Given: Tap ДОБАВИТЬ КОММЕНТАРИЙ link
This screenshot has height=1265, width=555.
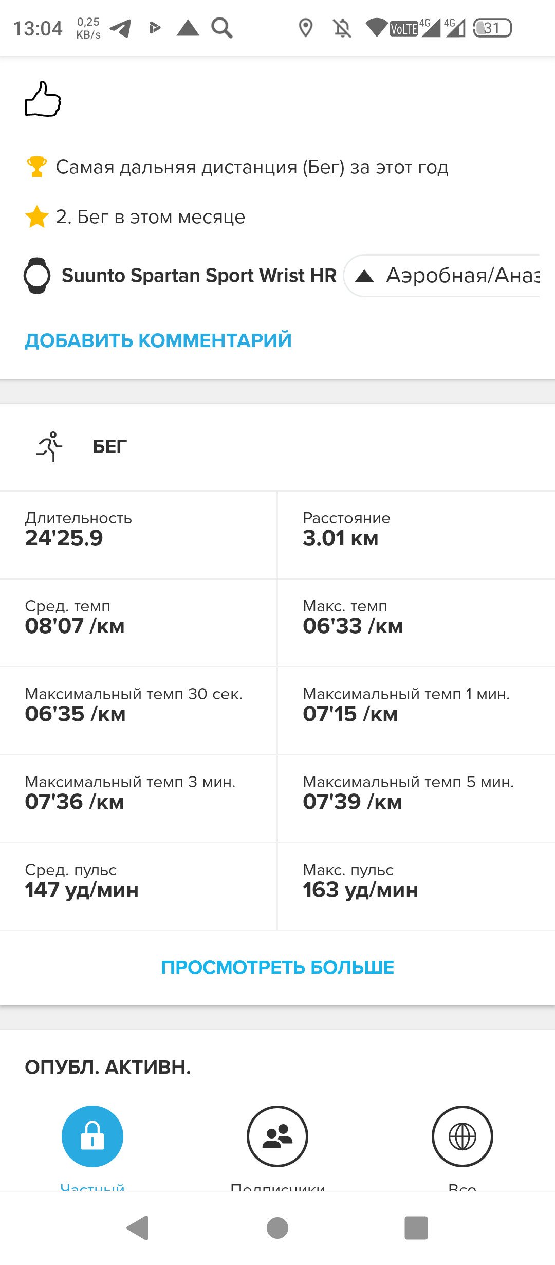Looking at the screenshot, I should [158, 340].
